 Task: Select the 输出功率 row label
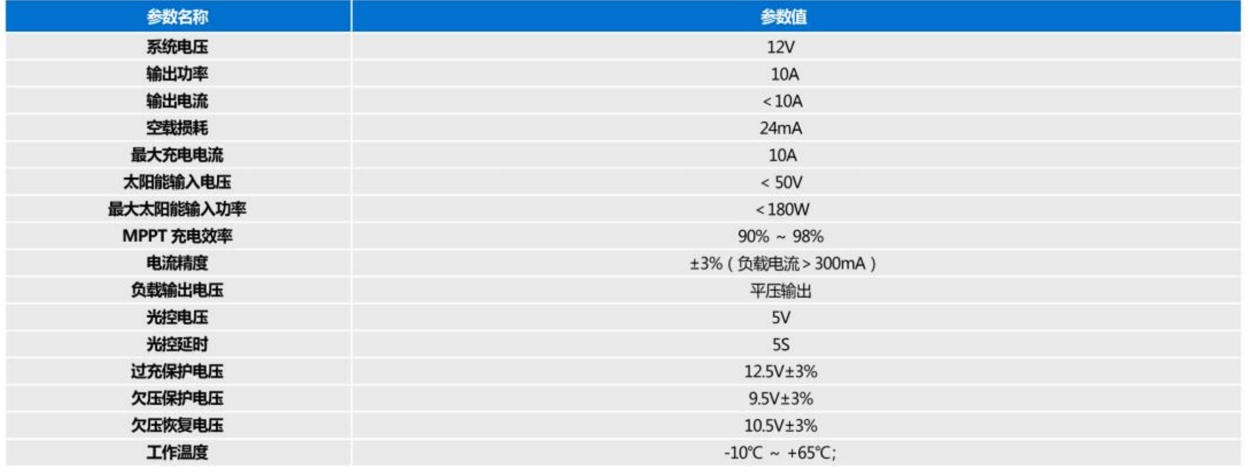tap(177, 74)
